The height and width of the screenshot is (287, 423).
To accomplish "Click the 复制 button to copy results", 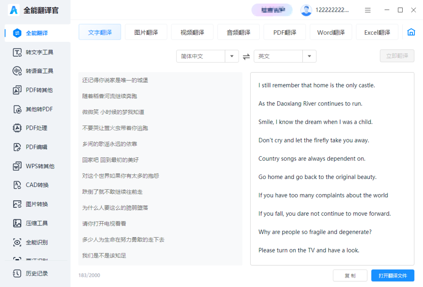I will pos(350,275).
